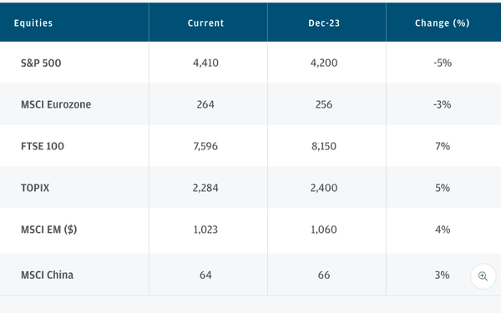Click the Current column header
Screen dimensions: 501x313
(x=205, y=23)
